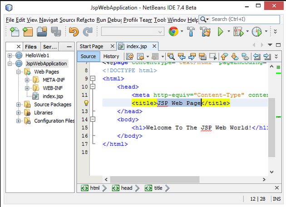
Task: Click the New Project toolbar icon
Action: point(28,32)
